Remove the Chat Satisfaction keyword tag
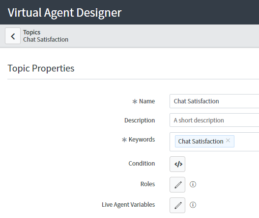The image size is (259, 218). [228, 141]
